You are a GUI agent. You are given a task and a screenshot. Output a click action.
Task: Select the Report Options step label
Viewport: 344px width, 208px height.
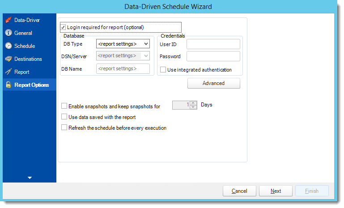click(32, 85)
